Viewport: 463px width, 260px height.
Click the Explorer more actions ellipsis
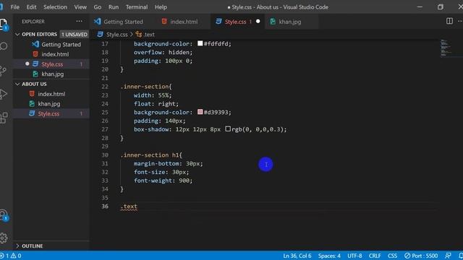79,21
